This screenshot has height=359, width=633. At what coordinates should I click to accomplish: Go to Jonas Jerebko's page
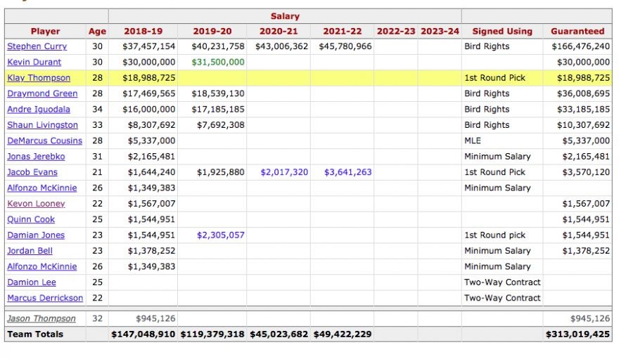pos(37,157)
